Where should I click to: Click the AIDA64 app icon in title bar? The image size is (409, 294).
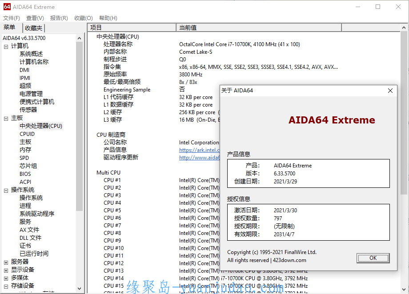[x=7, y=7]
